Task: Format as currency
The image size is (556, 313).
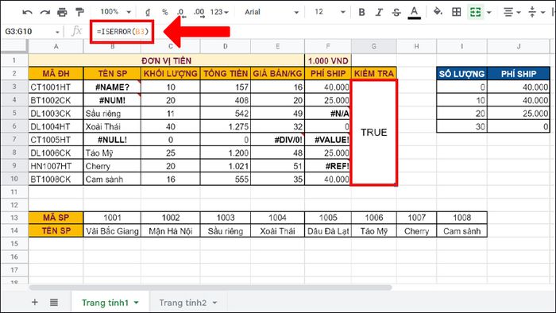Action: tap(148, 13)
